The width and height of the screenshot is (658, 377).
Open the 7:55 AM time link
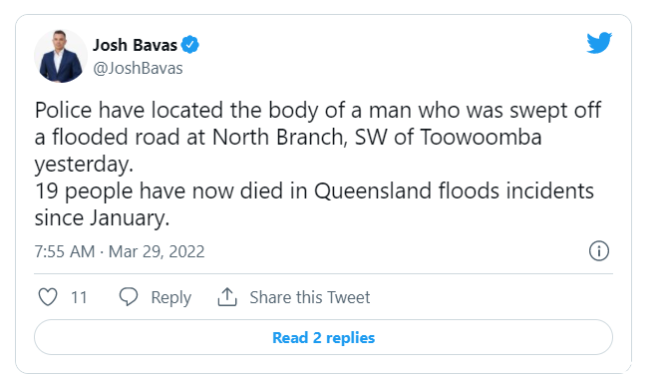[65, 251]
